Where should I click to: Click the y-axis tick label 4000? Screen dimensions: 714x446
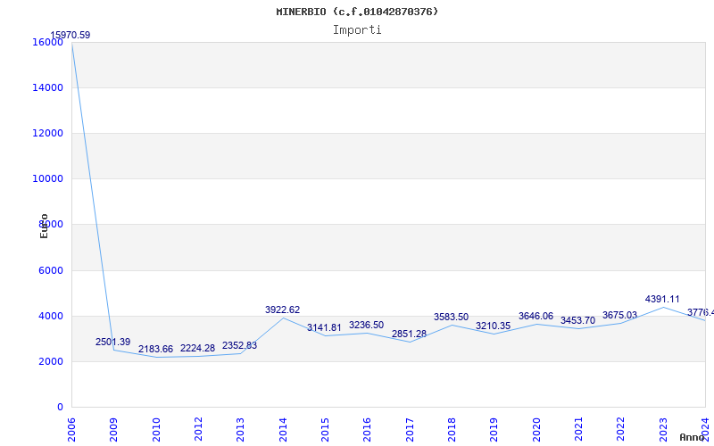(51, 317)
